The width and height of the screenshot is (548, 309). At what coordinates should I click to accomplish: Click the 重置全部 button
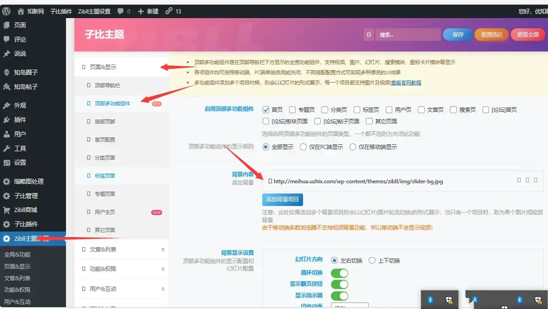528,34
